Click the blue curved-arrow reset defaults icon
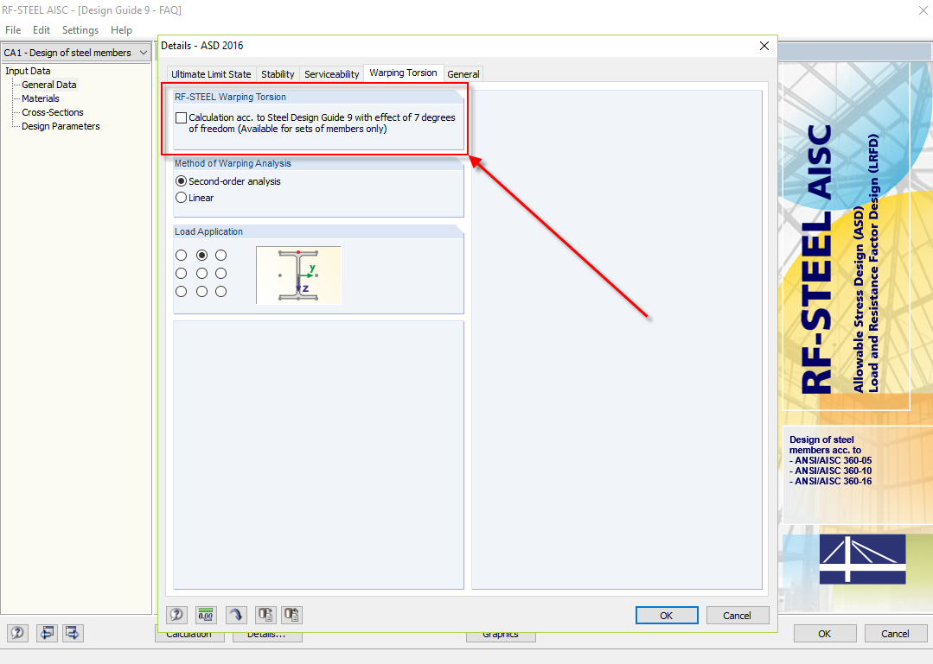The image size is (933, 664). point(236,615)
